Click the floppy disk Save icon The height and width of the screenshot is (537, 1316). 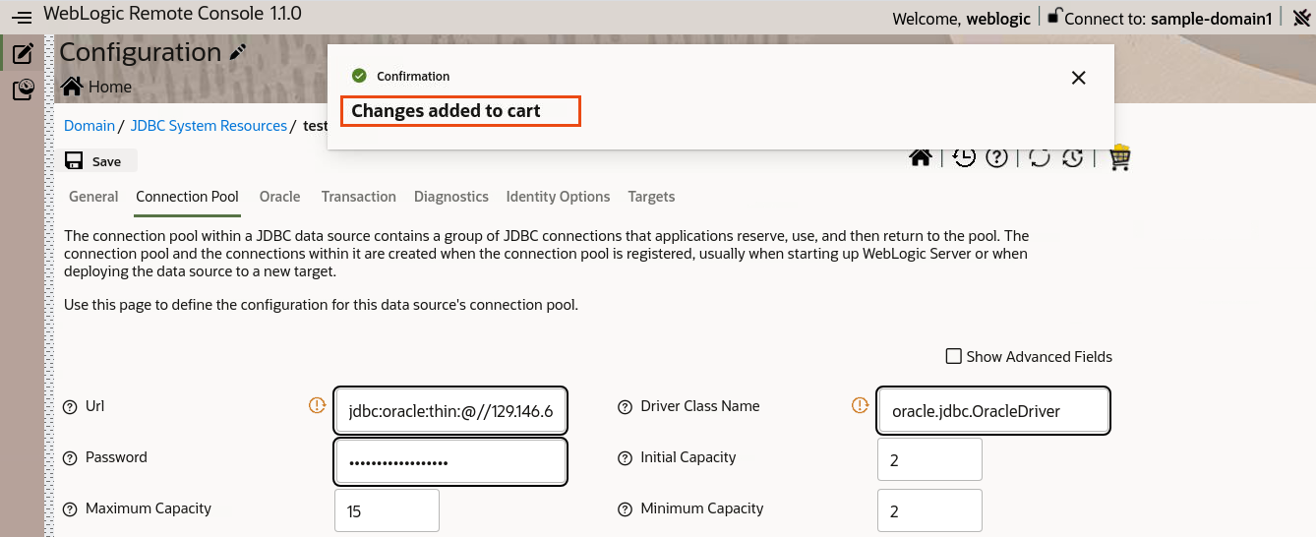pos(74,161)
